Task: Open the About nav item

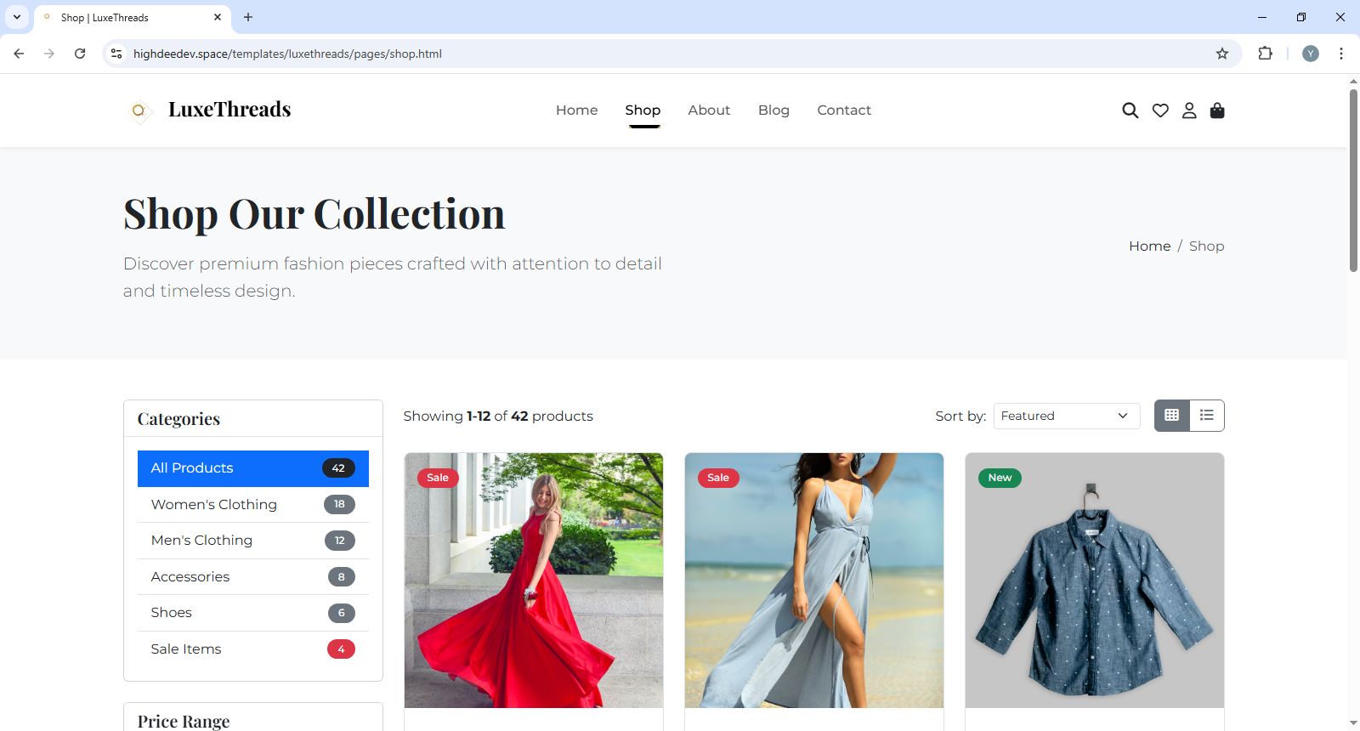Action: [709, 110]
